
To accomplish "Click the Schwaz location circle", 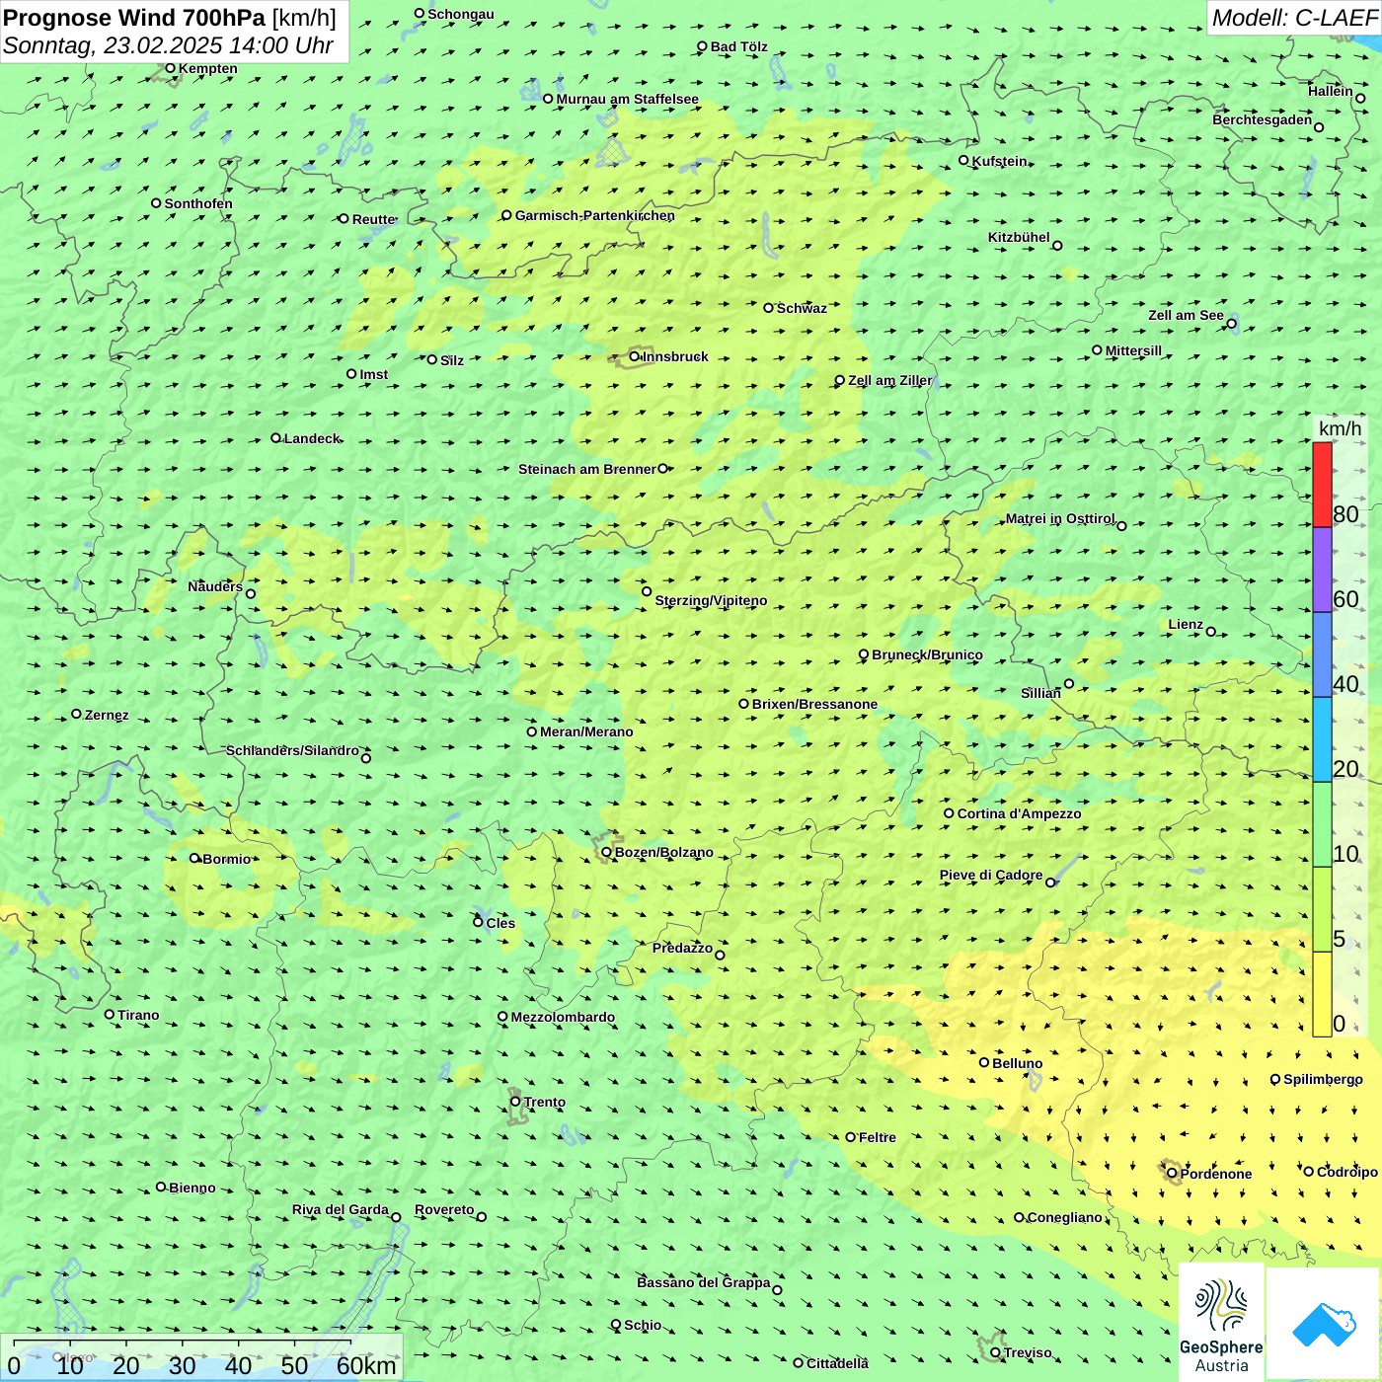I will [x=769, y=308].
